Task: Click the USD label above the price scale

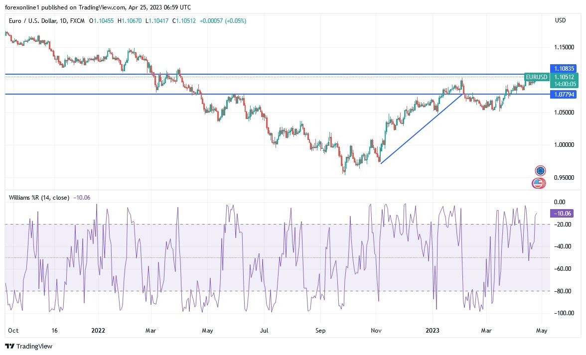Action: coord(560,20)
